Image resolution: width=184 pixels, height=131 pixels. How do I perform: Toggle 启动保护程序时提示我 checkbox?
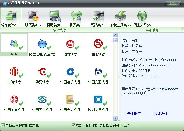coord(3,125)
